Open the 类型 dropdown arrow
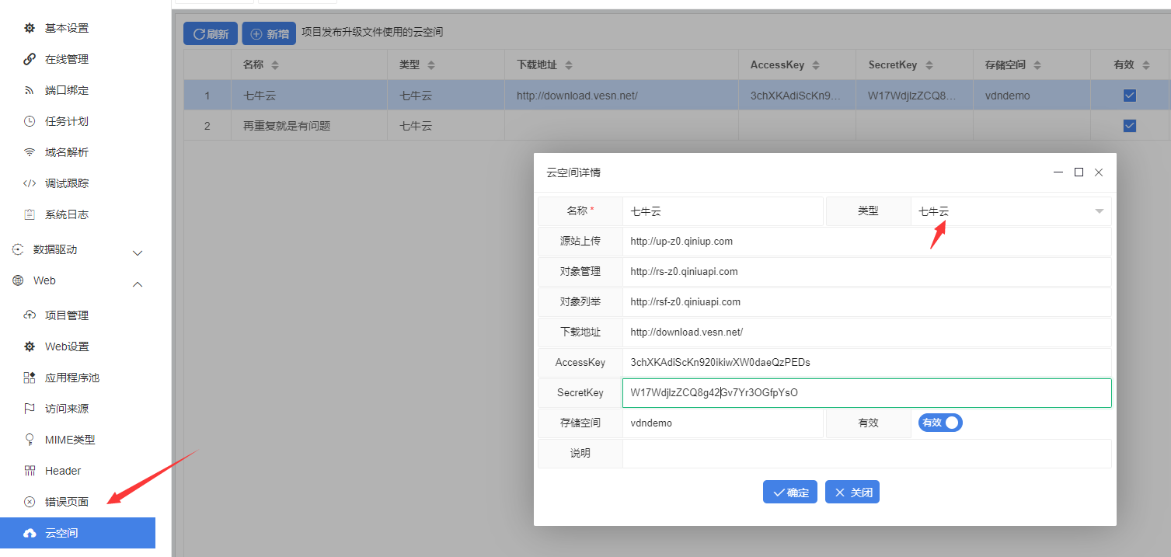This screenshot has width=1171, height=557. (1099, 211)
